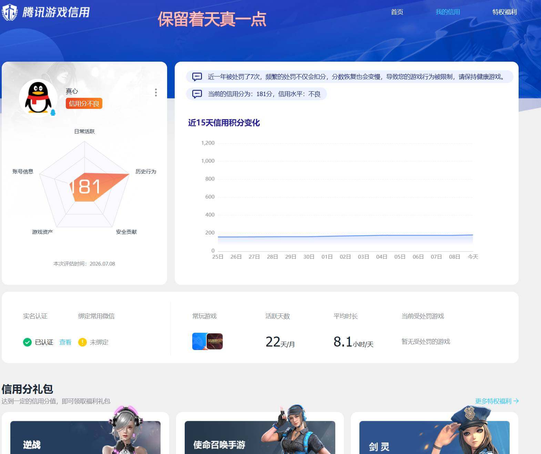Click the 信用分礼包 section heading

coord(27,389)
